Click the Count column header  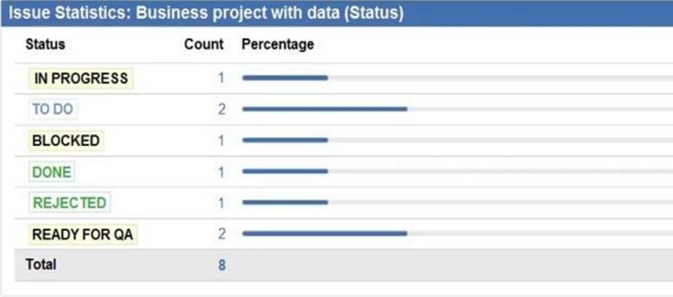204,45
